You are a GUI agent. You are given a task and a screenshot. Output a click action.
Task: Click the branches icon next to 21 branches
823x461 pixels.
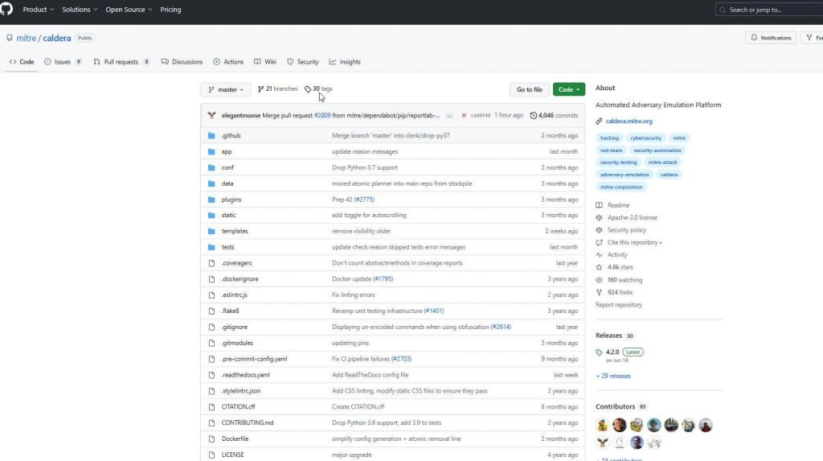click(261, 89)
